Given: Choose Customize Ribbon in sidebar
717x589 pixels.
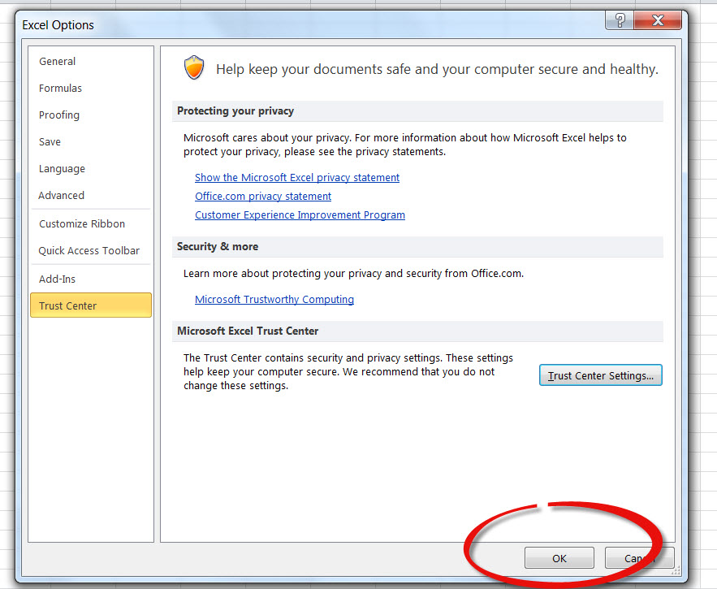Looking at the screenshot, I should [x=82, y=224].
